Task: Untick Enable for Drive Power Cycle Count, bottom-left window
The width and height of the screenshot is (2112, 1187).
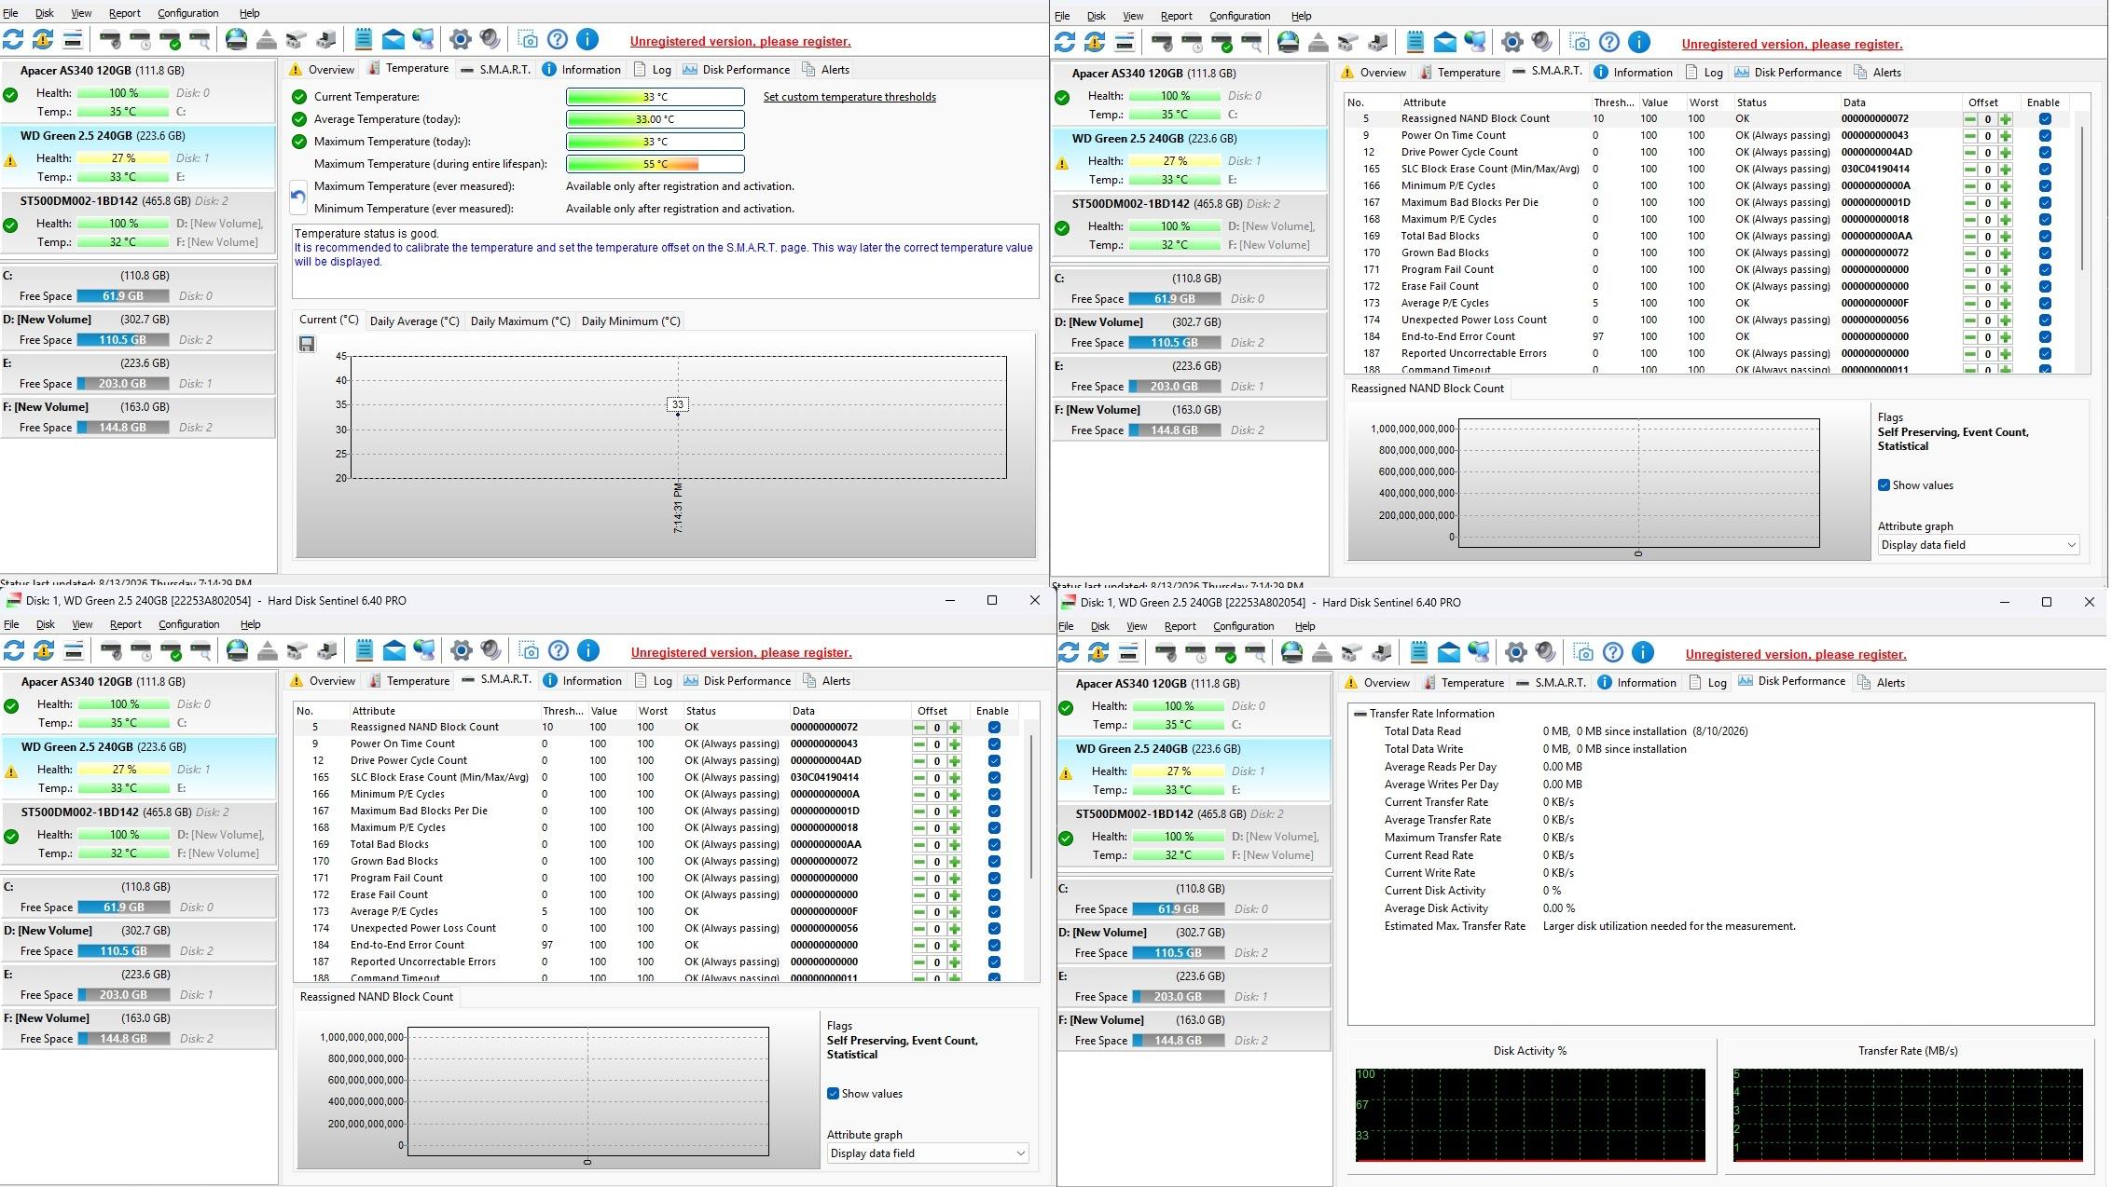Action: 994,761
